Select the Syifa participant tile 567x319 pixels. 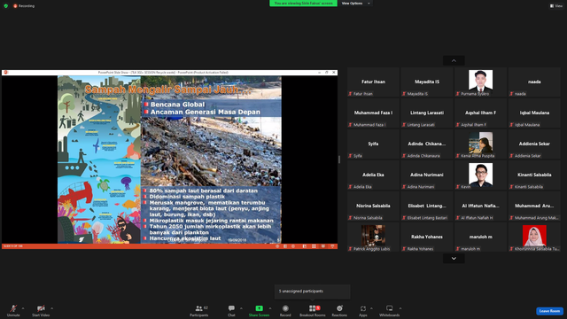[x=373, y=144]
